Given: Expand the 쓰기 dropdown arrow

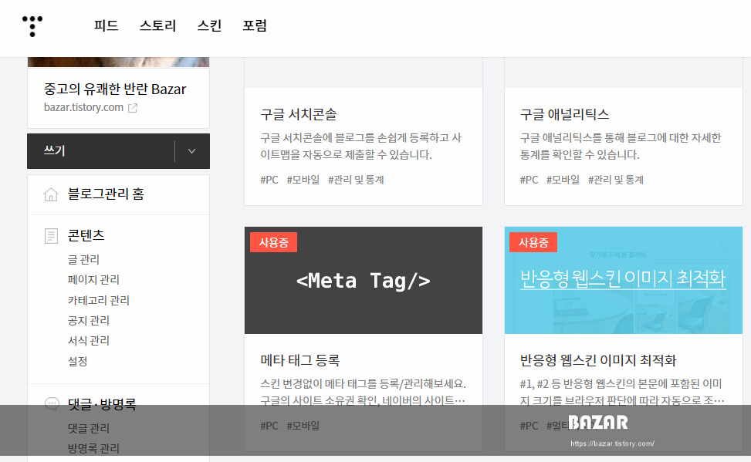Looking at the screenshot, I should coord(191,151).
